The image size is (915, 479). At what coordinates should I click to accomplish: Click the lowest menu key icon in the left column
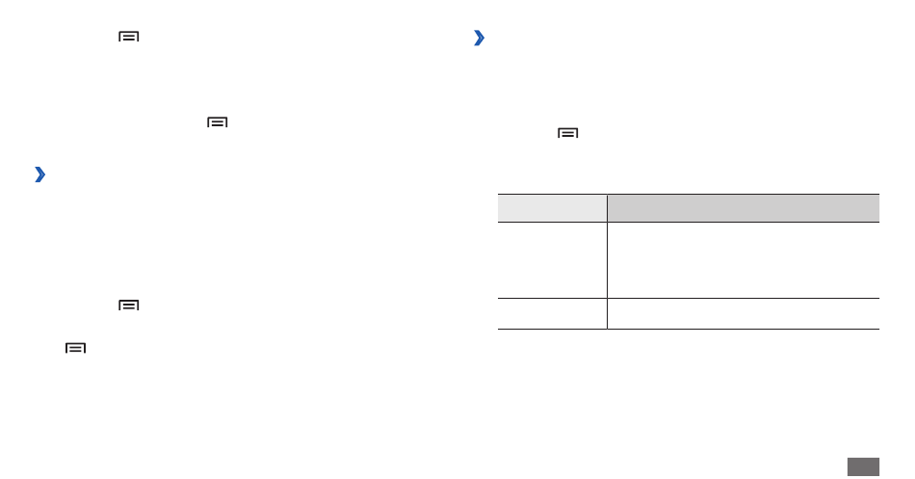75,348
